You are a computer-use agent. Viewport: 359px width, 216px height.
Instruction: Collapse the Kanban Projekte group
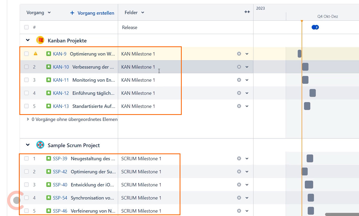click(x=28, y=40)
